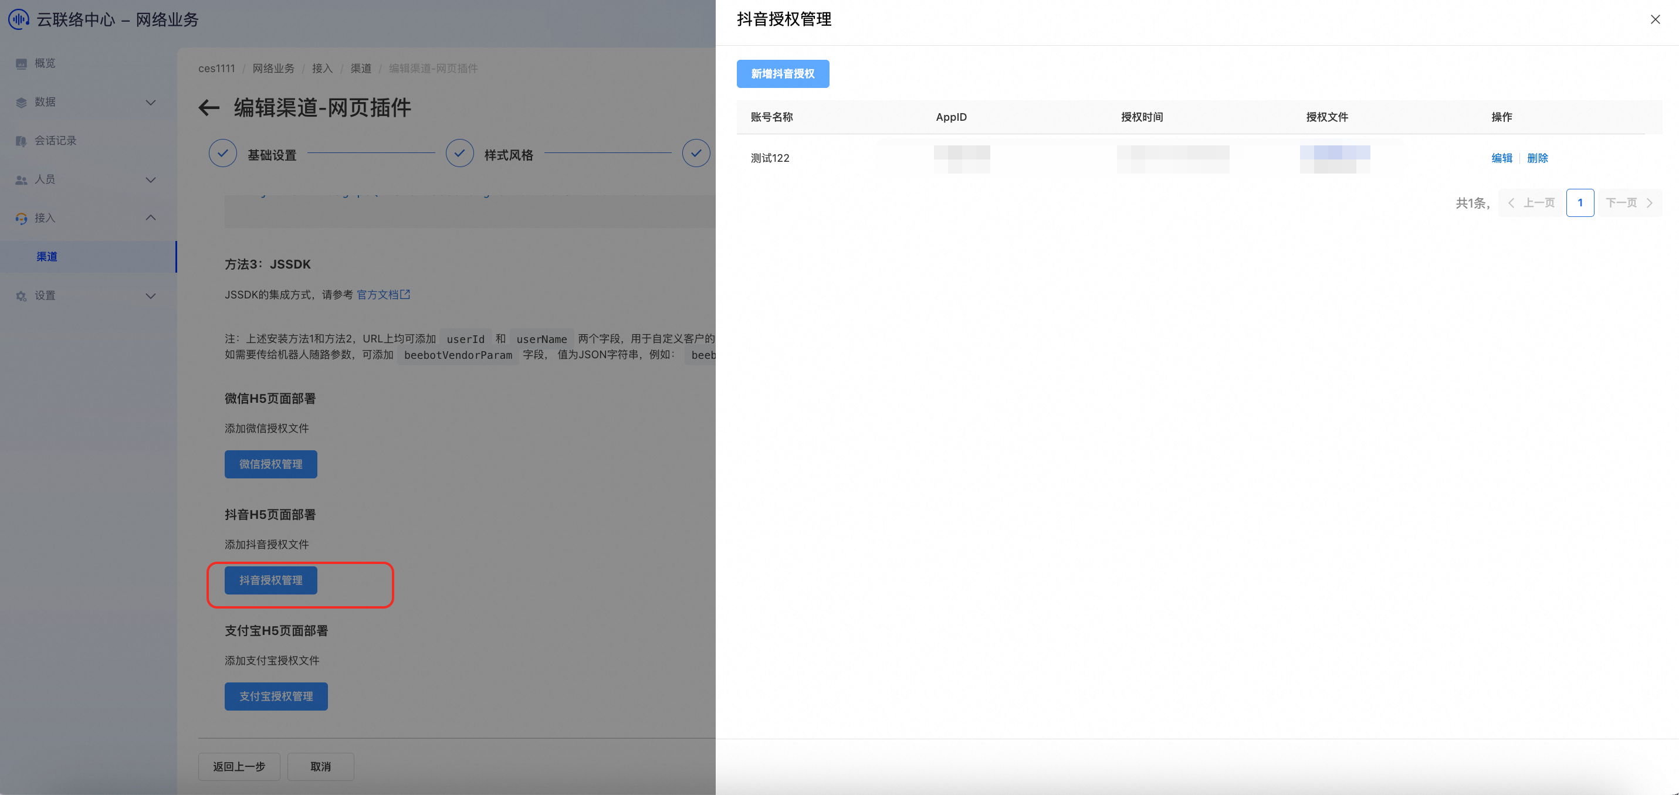Open the 人员 sidebar menu

click(x=88, y=180)
